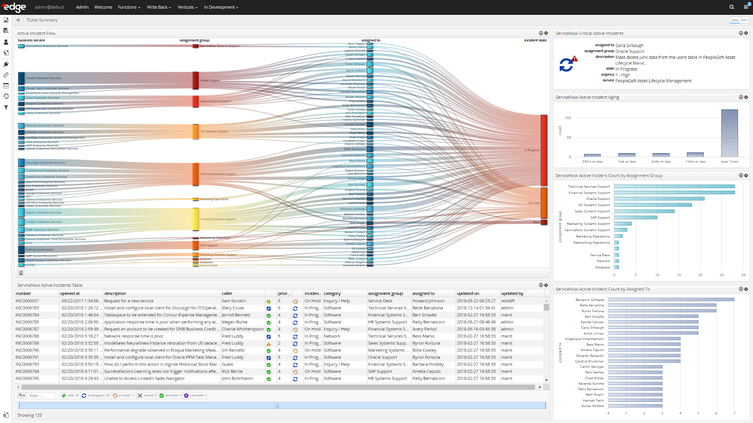The width and height of the screenshot is (753, 423).
Task: Select incident row INC0006783
Action: 280,308
